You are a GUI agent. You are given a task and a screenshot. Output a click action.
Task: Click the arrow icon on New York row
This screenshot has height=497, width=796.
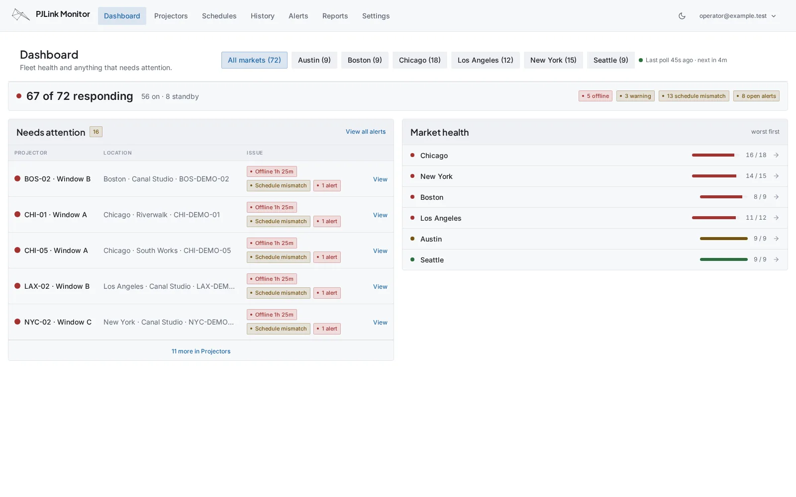click(x=776, y=176)
